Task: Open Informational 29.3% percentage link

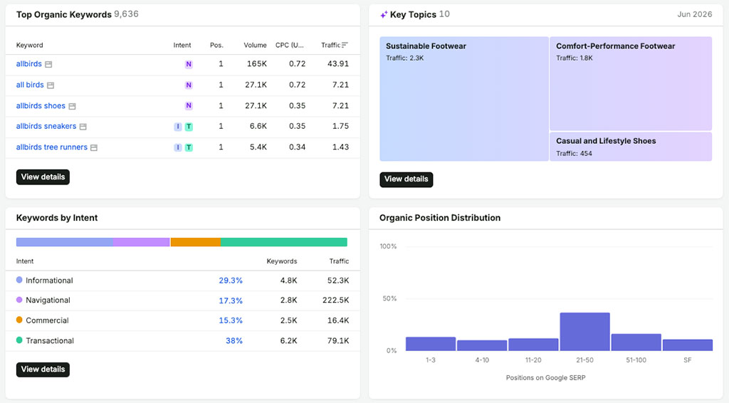Action: (x=231, y=281)
